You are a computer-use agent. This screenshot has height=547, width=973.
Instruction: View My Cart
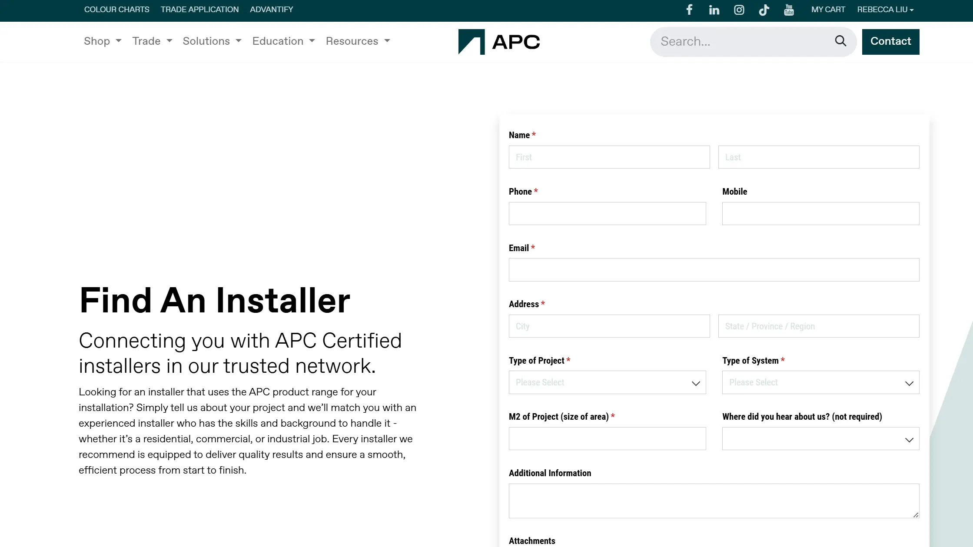(828, 10)
